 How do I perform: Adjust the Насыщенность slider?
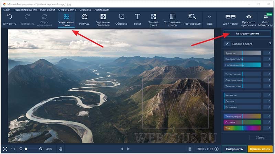(x=242, y=65)
